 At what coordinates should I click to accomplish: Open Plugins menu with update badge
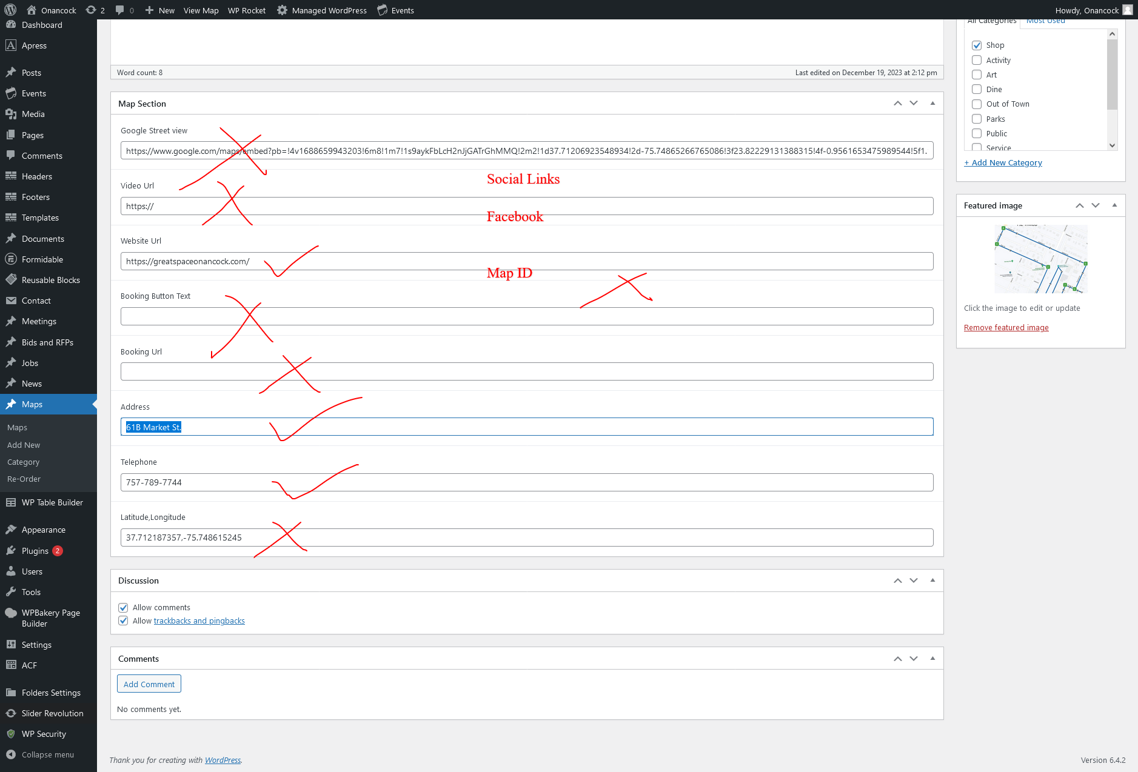pyautogui.click(x=35, y=551)
